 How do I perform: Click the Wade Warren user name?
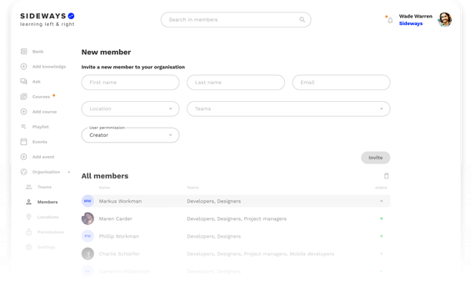[415, 16]
